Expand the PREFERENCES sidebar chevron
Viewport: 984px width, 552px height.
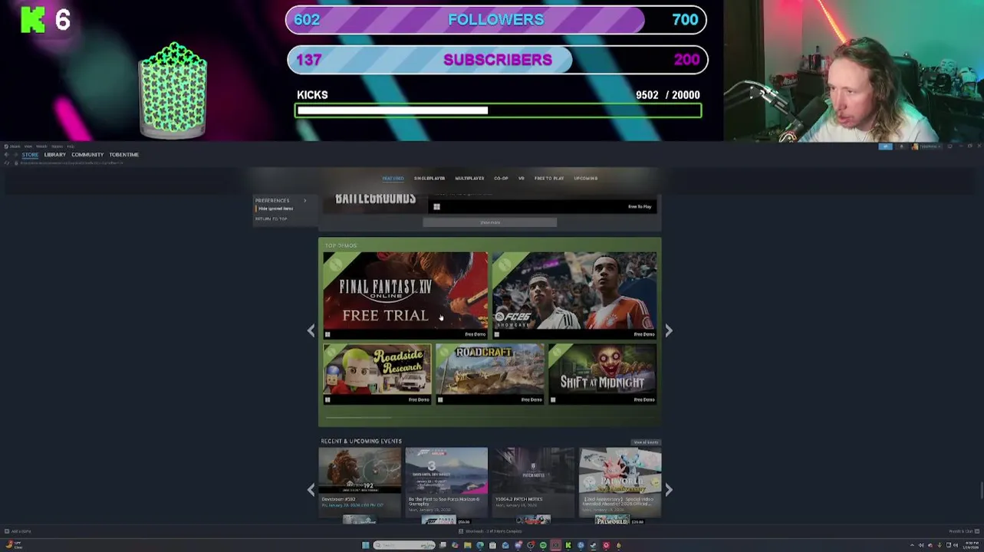point(304,200)
